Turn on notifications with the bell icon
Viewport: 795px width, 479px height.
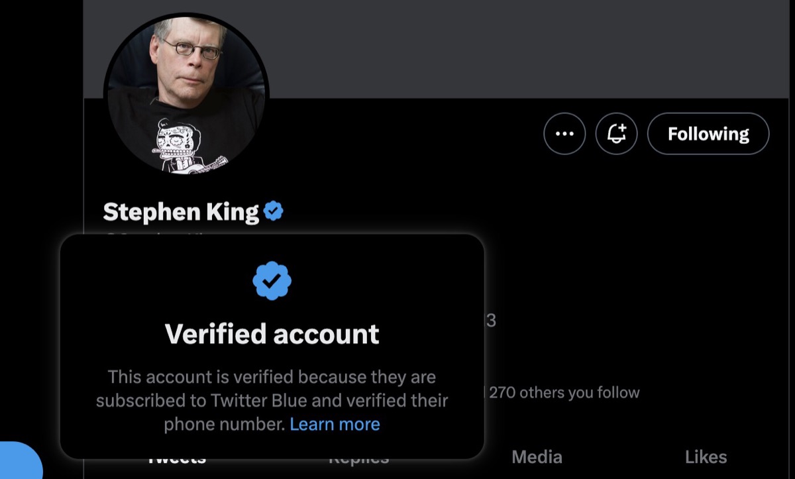click(616, 134)
